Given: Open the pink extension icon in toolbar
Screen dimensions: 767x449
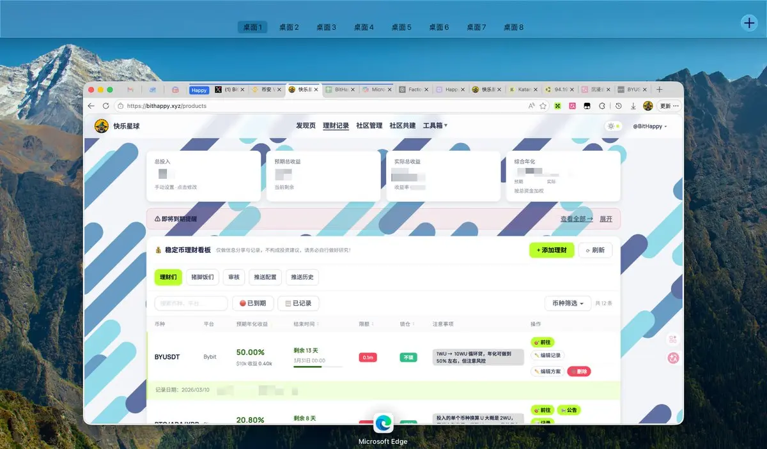Looking at the screenshot, I should [573, 106].
